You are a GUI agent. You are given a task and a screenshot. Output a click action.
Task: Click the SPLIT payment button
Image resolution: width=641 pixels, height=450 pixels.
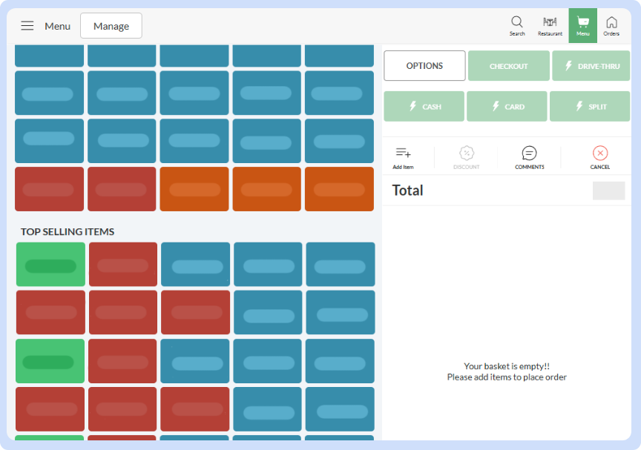point(589,107)
